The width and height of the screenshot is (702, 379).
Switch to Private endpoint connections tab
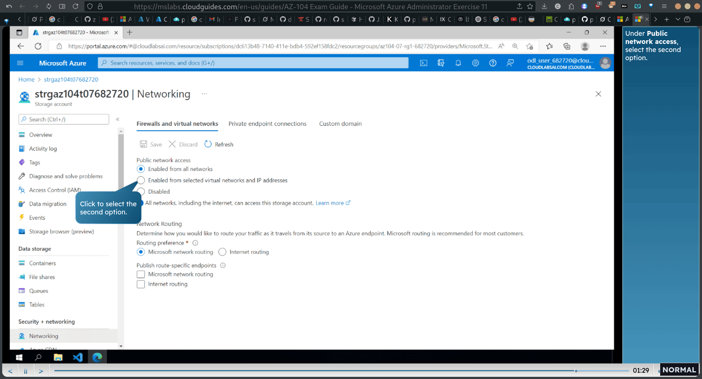(267, 124)
